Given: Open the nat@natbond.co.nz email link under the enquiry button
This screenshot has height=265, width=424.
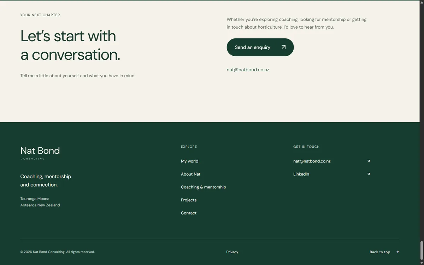Looking at the screenshot, I should pos(248,70).
